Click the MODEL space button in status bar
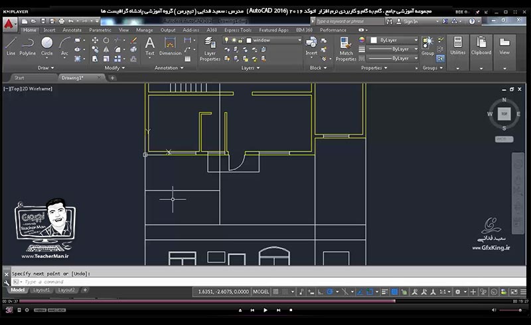Image resolution: width=531 pixels, height=325 pixels. (x=261, y=292)
